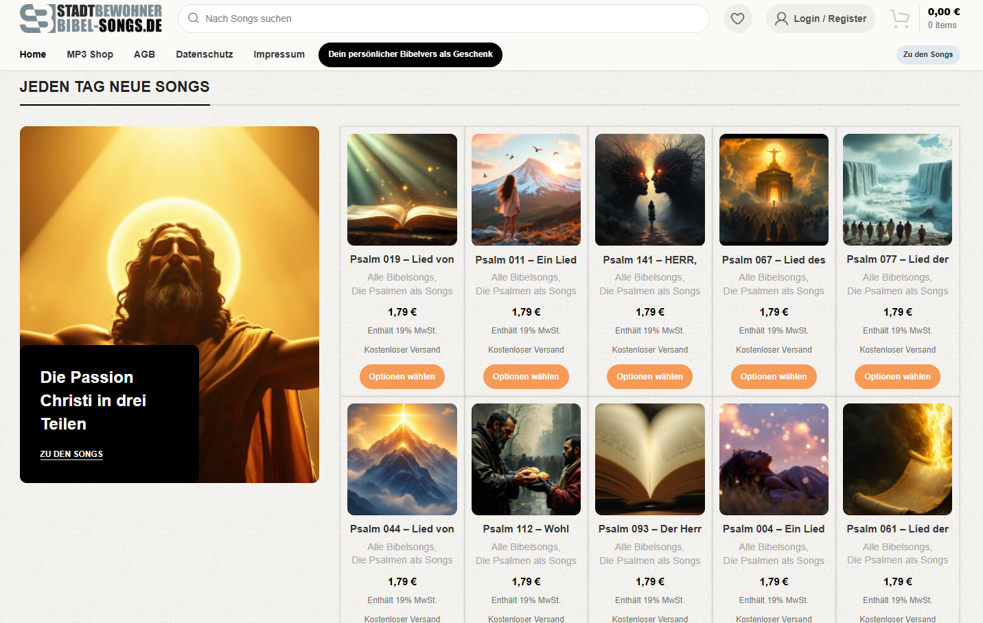Click the Stadtbewohner Bibel-Songs logo
Image resolution: width=983 pixels, height=623 pixels.
click(x=91, y=19)
